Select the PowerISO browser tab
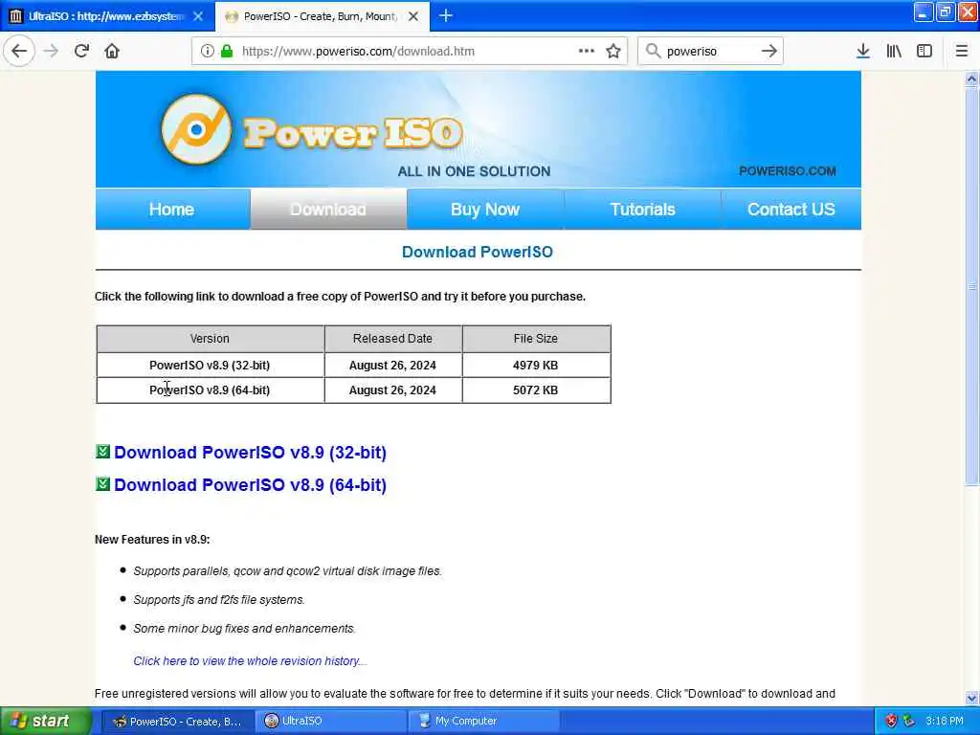This screenshot has height=735, width=980. [323, 16]
